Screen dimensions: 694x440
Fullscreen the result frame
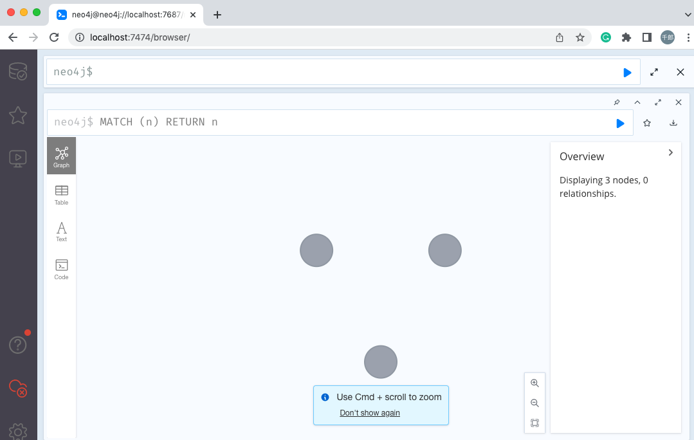658,102
